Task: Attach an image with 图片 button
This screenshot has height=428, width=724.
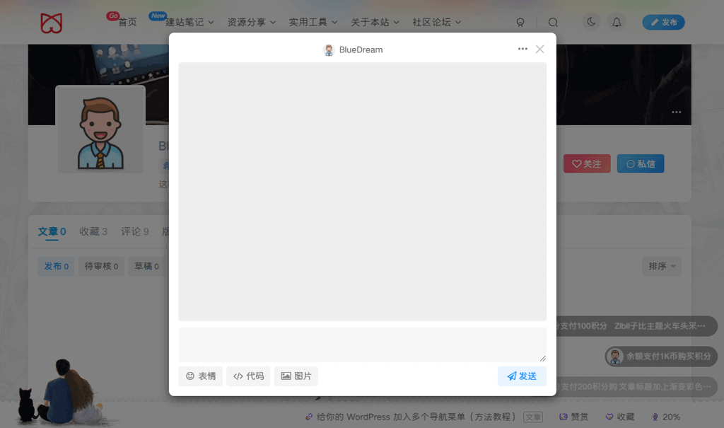Action: (x=296, y=376)
